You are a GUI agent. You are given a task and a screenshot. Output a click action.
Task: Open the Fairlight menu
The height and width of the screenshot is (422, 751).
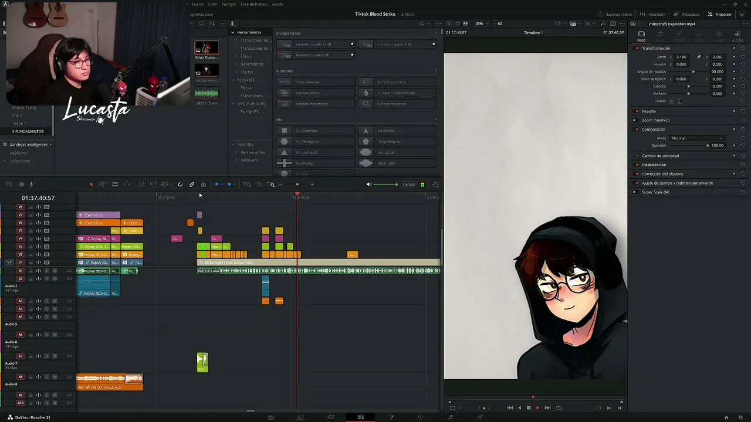[229, 4]
